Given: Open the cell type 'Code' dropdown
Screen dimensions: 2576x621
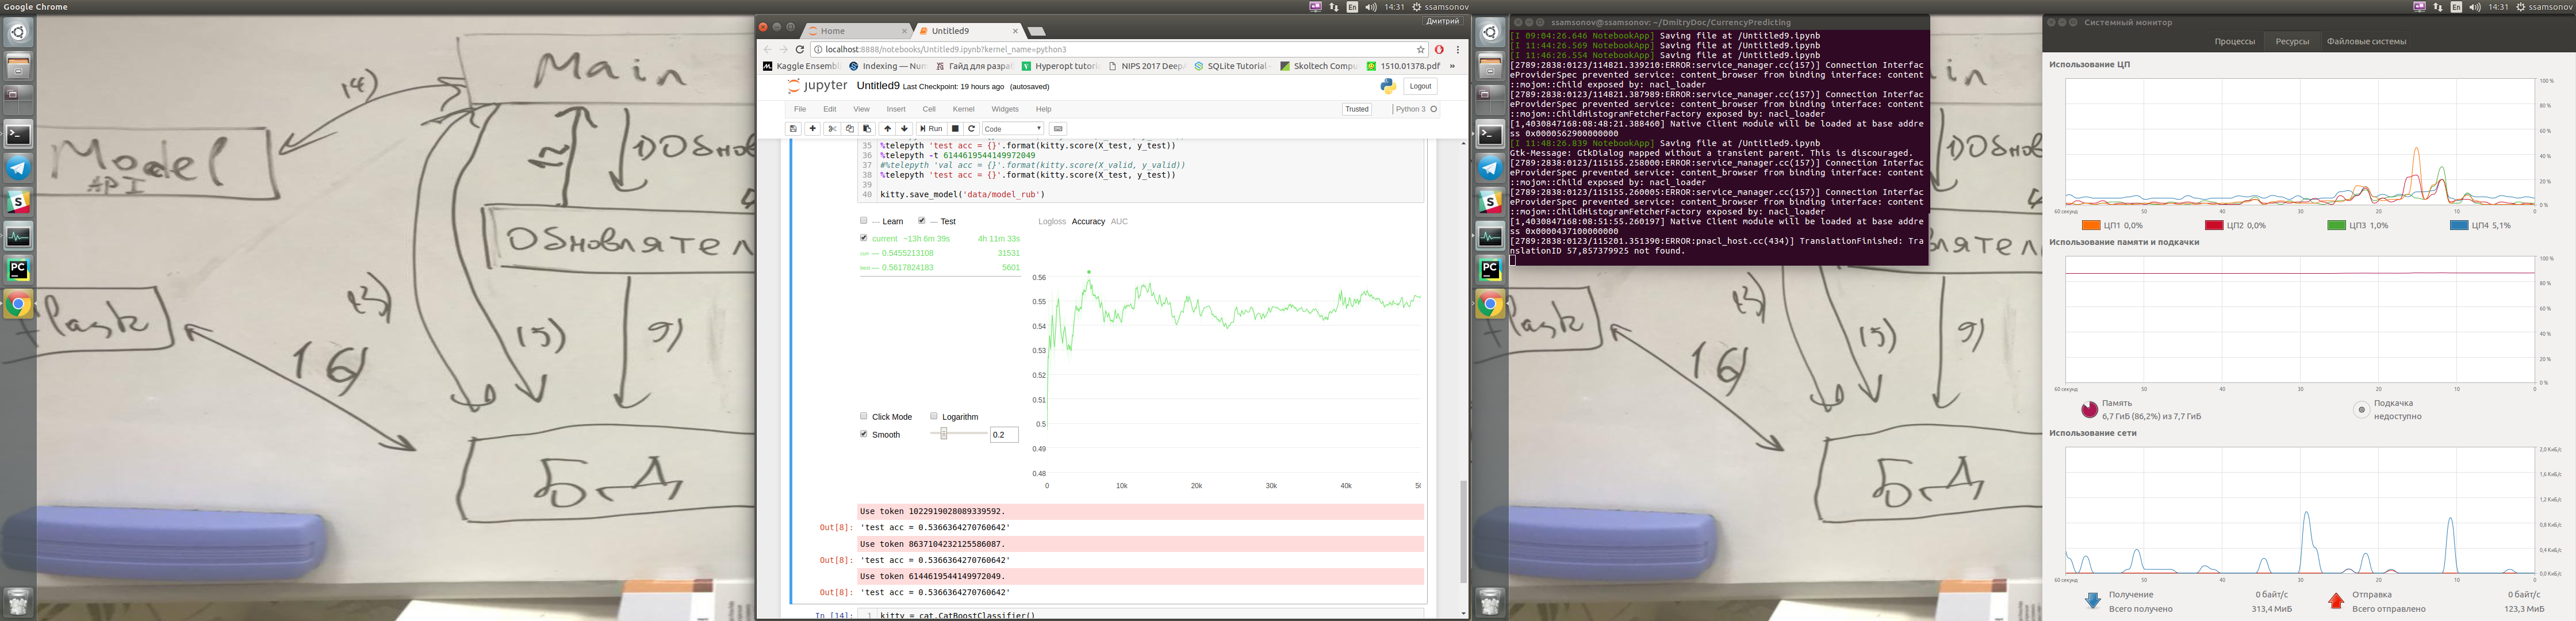Looking at the screenshot, I should pyautogui.click(x=1013, y=129).
